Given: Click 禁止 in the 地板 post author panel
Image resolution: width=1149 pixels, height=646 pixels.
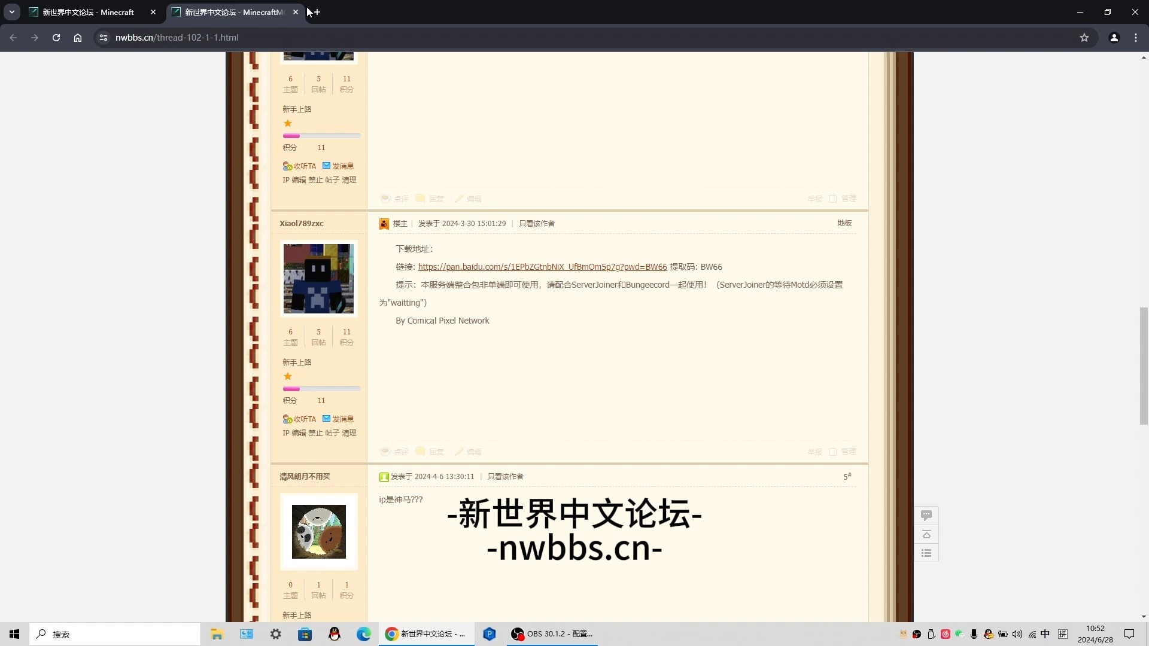Looking at the screenshot, I should click(x=315, y=432).
